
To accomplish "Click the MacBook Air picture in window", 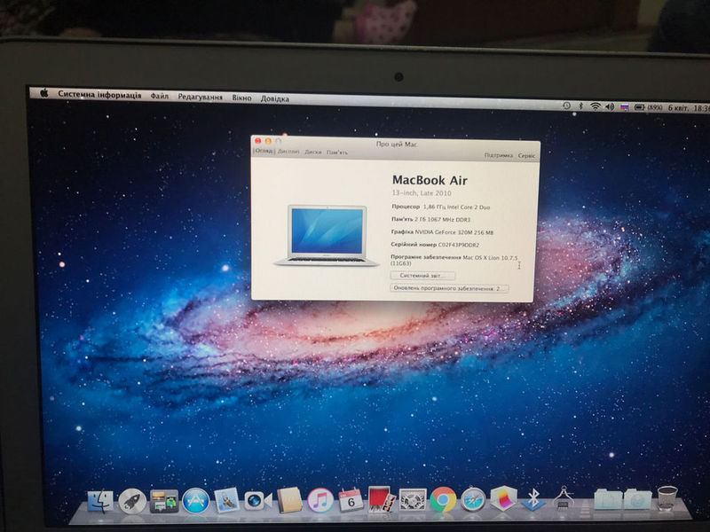I will click(x=327, y=235).
